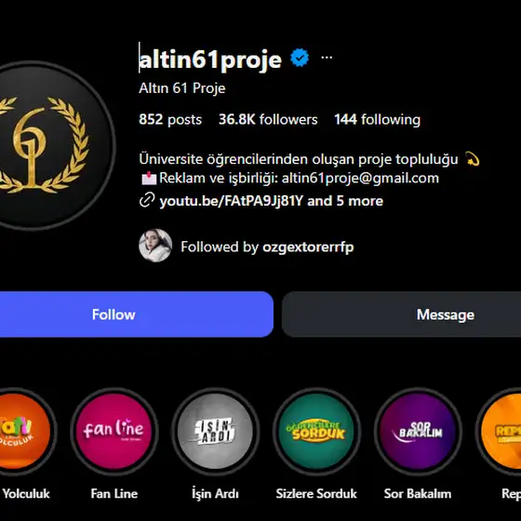
Task: Open the Fan Line story highlight
Action: click(114, 431)
